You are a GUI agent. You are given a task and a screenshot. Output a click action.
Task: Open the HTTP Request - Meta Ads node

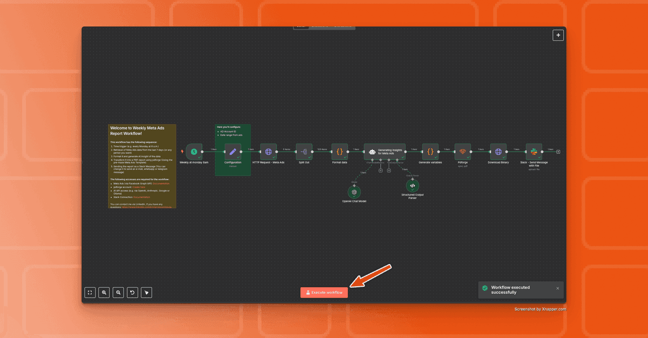click(x=268, y=151)
